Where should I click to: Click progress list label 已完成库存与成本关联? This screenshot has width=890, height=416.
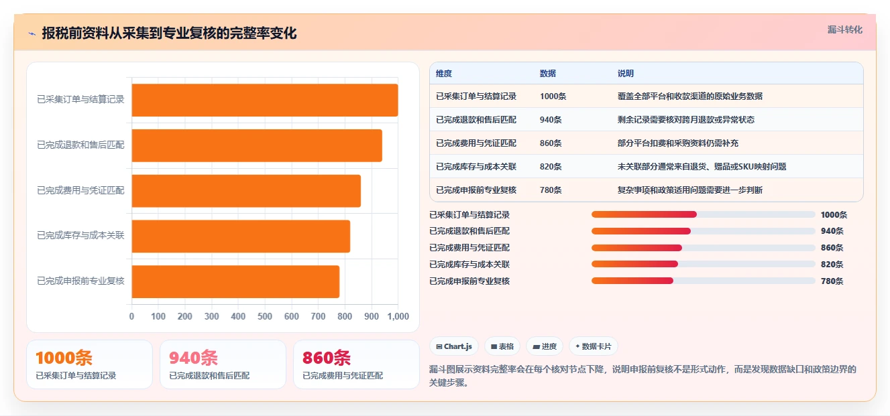pyautogui.click(x=469, y=265)
